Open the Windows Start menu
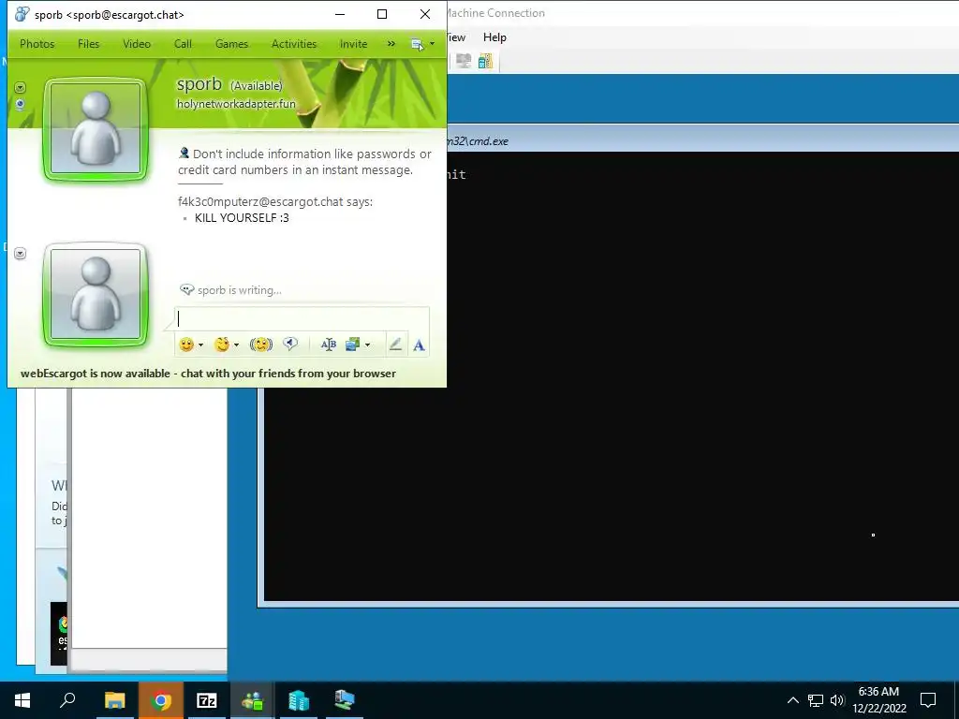Screen dimensions: 959x719 [x=22, y=700]
